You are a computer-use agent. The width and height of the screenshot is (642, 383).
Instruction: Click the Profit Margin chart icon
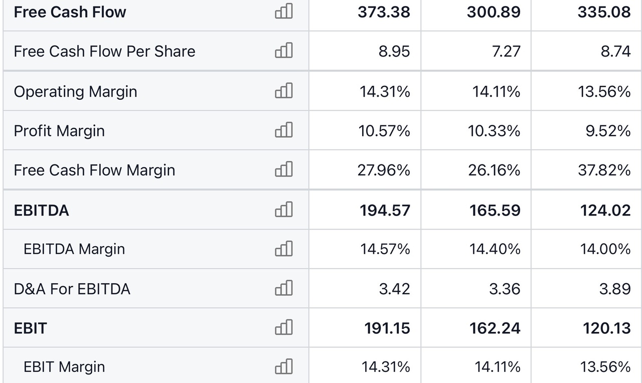[x=284, y=130]
